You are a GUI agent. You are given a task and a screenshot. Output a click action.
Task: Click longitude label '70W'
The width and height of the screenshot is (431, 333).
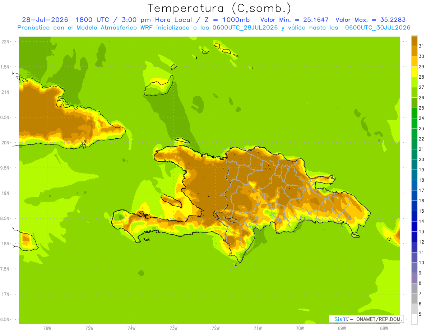[300, 328]
